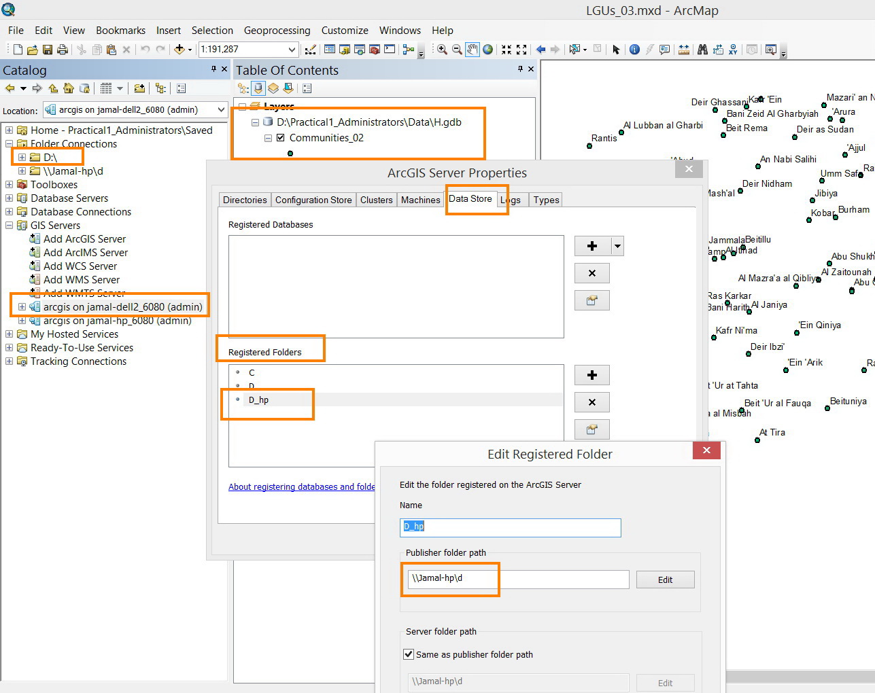This screenshot has width=875, height=693.
Task: Add a new registered folder
Action: [x=592, y=375]
